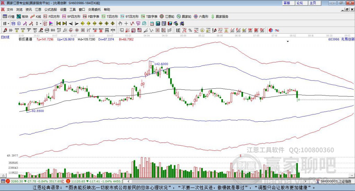Expand the 日 period dropdown
This screenshot has width=355, height=191.
tap(9, 24)
